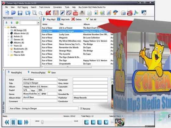Image resolution: width=171 pixels, height=128 pixels.
Task: Open the Genre dropdown arrow
Action: (x=39, y=94)
